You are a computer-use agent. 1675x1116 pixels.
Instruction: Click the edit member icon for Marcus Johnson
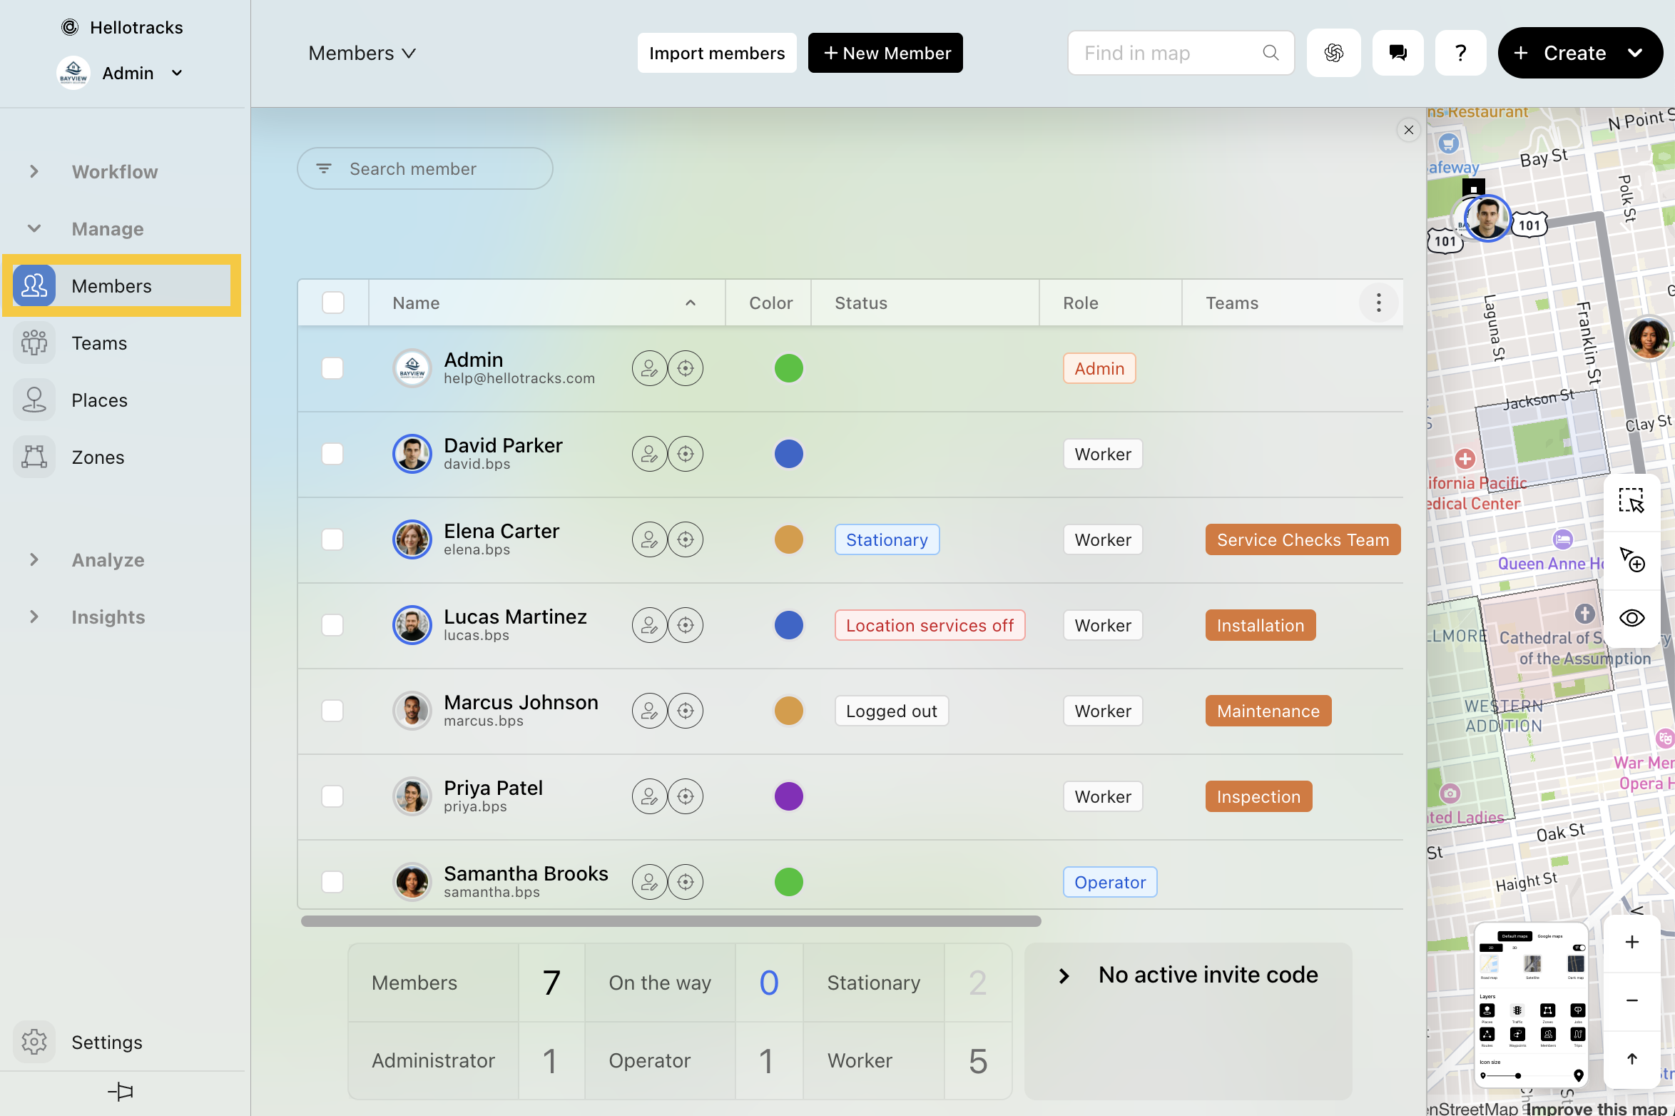[649, 711]
